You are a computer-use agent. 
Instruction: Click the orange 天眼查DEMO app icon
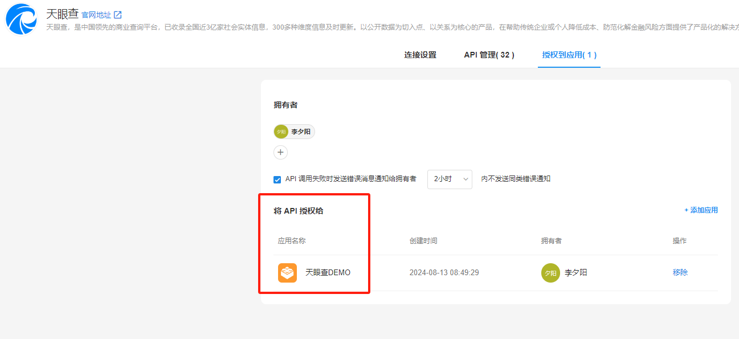287,272
